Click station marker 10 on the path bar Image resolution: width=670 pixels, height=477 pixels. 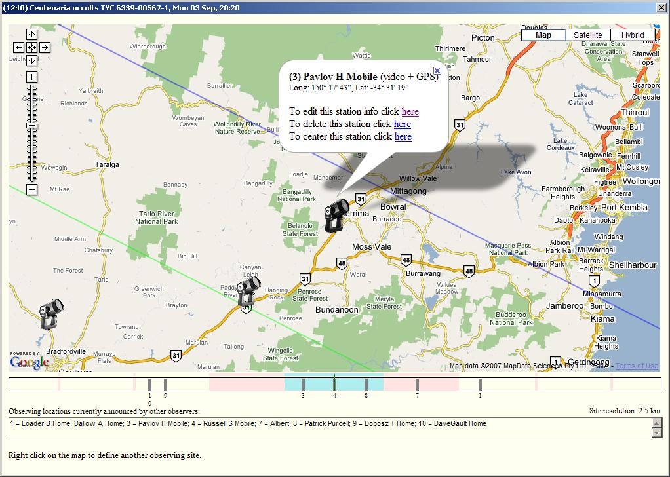point(149,385)
